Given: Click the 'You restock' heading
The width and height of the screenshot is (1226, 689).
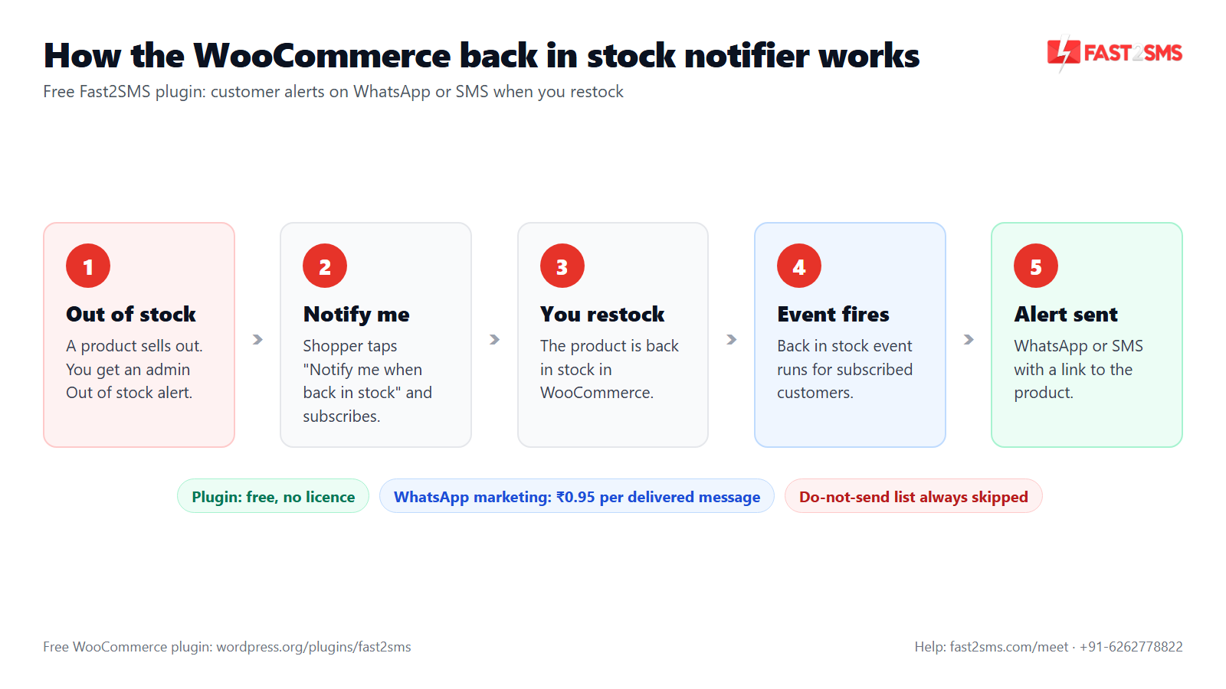Looking at the screenshot, I should [602, 314].
